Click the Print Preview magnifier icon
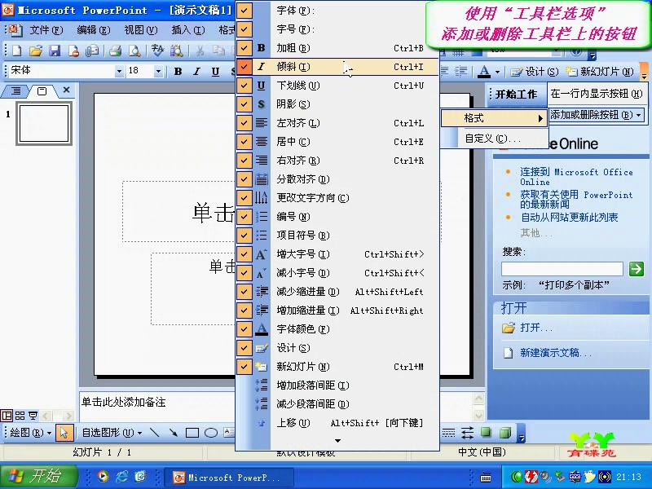 click(x=134, y=51)
